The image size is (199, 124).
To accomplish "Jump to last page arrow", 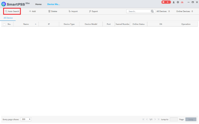I will click(159, 119).
